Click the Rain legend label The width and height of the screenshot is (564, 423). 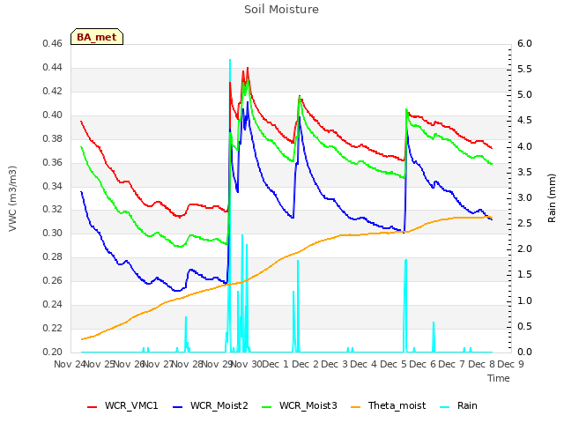(467, 405)
